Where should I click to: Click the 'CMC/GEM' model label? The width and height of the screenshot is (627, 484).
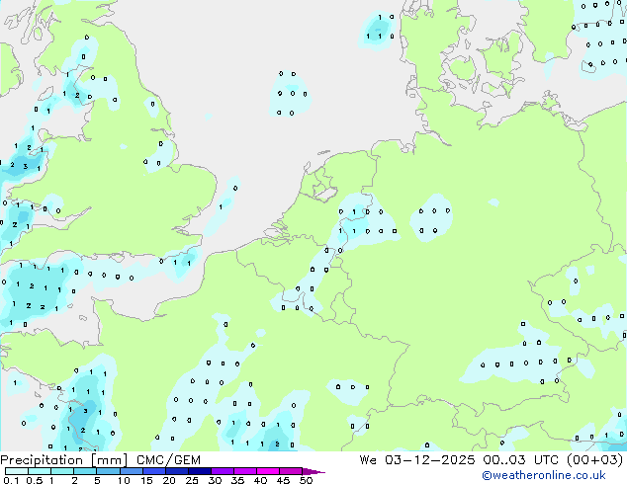pyautogui.click(x=168, y=460)
